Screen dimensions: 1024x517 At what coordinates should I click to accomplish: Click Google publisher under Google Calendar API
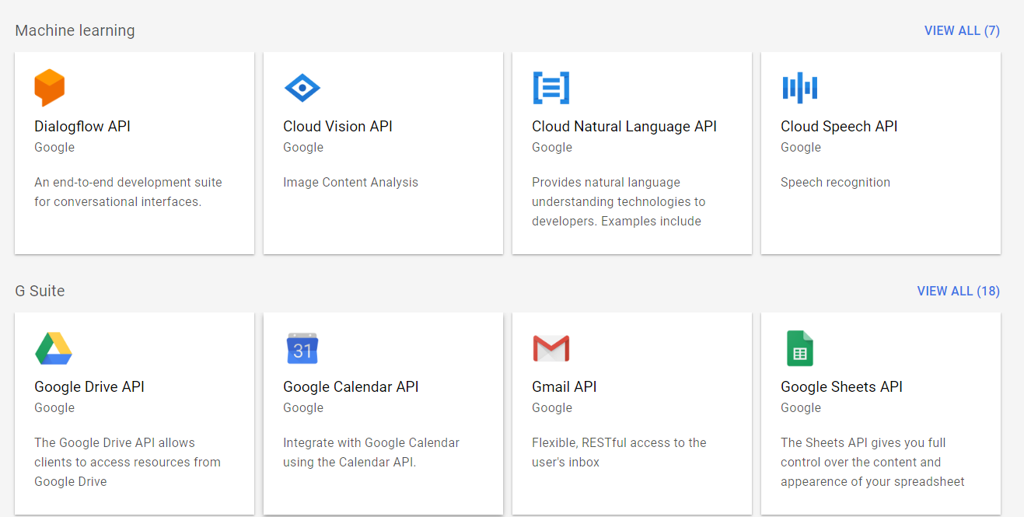pyautogui.click(x=303, y=407)
